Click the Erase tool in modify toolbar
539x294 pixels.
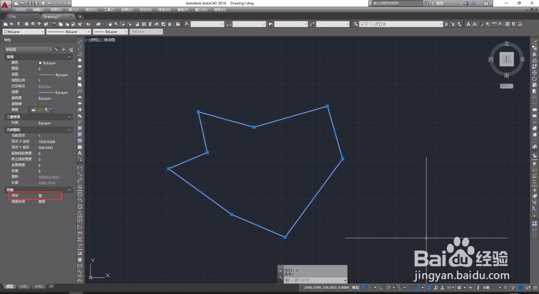click(x=535, y=41)
